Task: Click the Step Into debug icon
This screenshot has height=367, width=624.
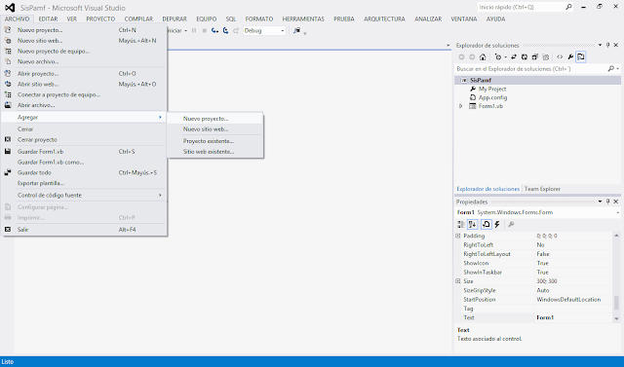Action: (214, 30)
